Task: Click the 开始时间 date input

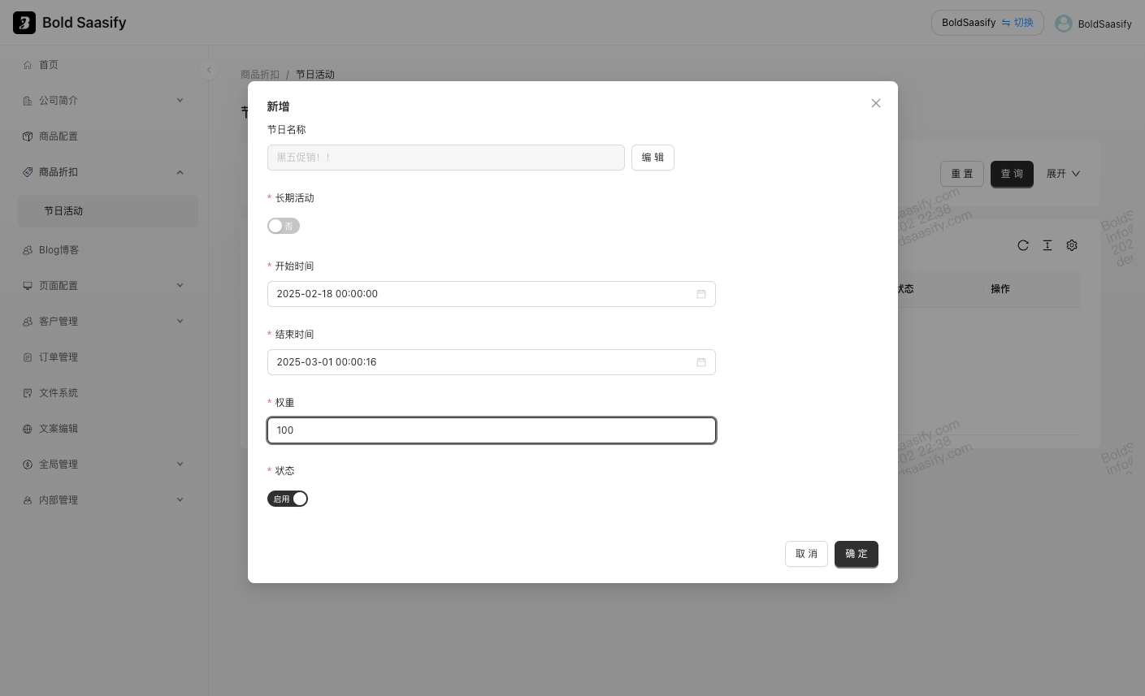Action: coord(492,294)
